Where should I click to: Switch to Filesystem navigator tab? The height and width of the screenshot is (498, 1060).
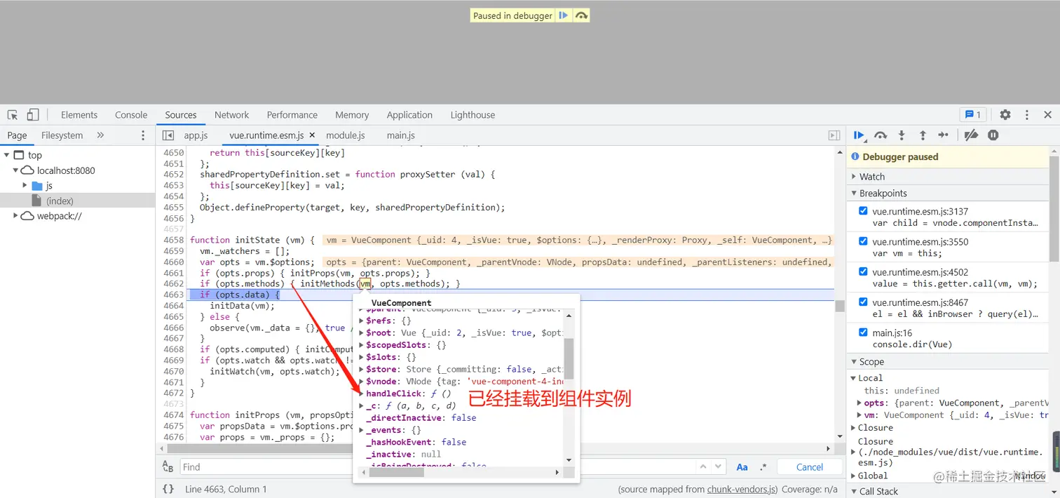62,135
